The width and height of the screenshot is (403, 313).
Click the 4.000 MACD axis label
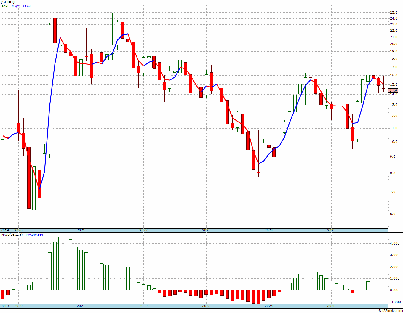[x=394, y=243]
